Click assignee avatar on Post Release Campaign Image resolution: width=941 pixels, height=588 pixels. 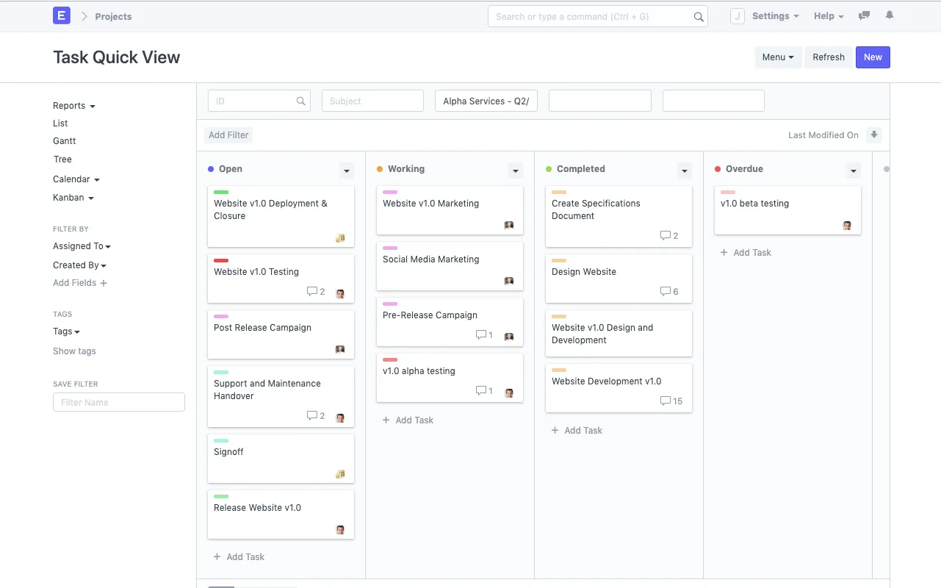340,349
